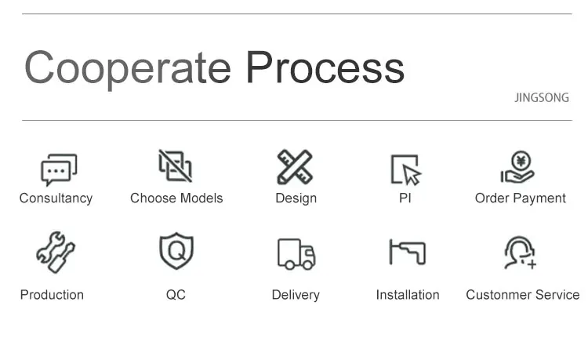The height and width of the screenshot is (353, 588).
Task: Select the Choose Models documents icon
Action: tap(176, 166)
